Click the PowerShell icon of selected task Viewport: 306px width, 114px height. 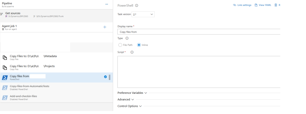click(5, 77)
